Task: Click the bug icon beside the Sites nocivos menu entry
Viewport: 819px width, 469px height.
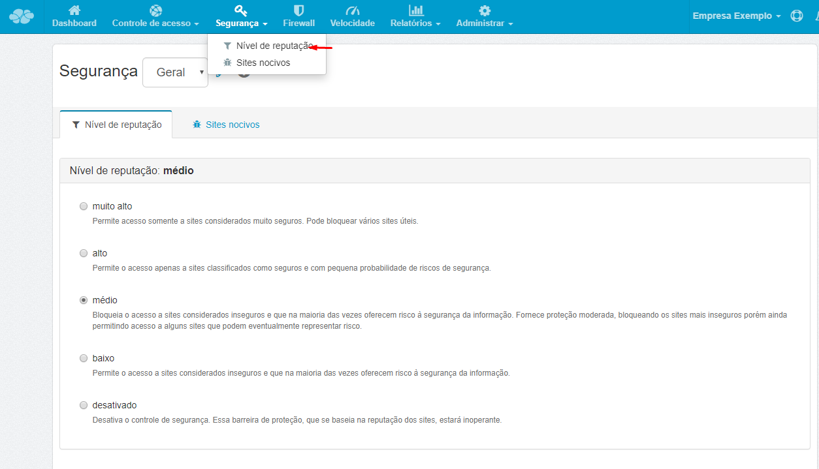Action: click(227, 63)
